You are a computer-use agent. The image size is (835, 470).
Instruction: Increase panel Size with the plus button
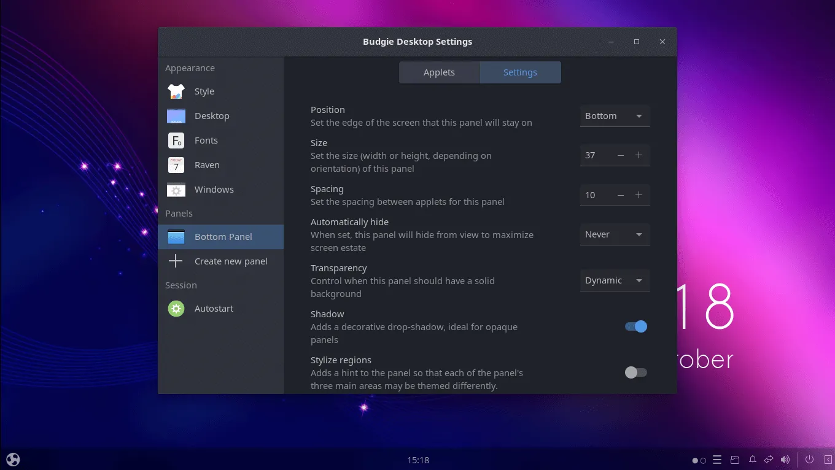(639, 155)
